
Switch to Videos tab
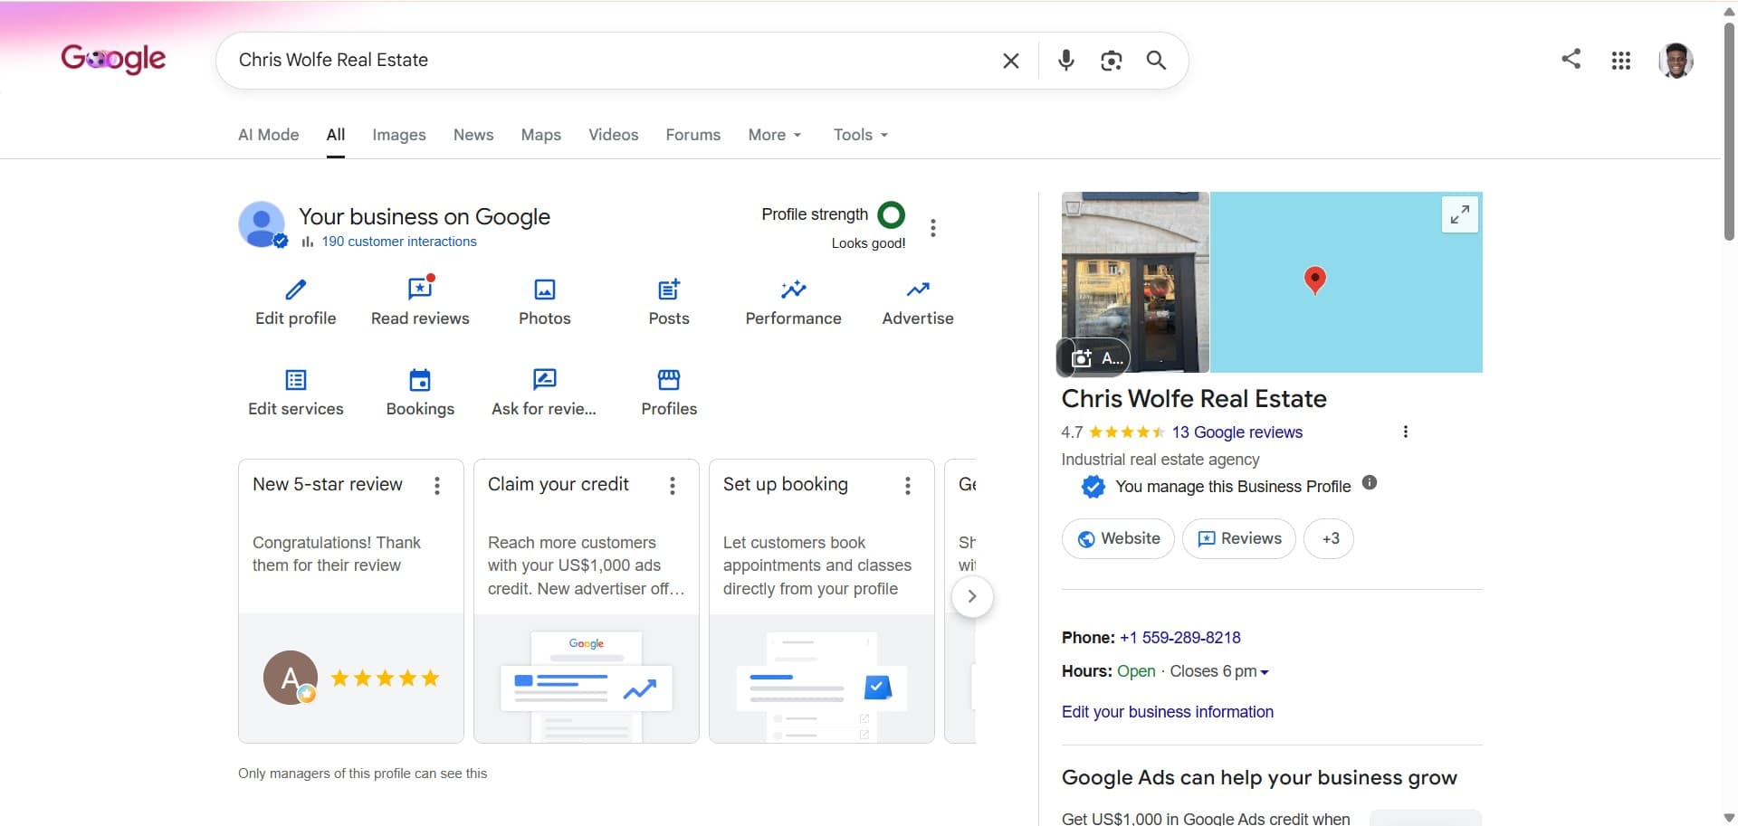[x=614, y=135]
